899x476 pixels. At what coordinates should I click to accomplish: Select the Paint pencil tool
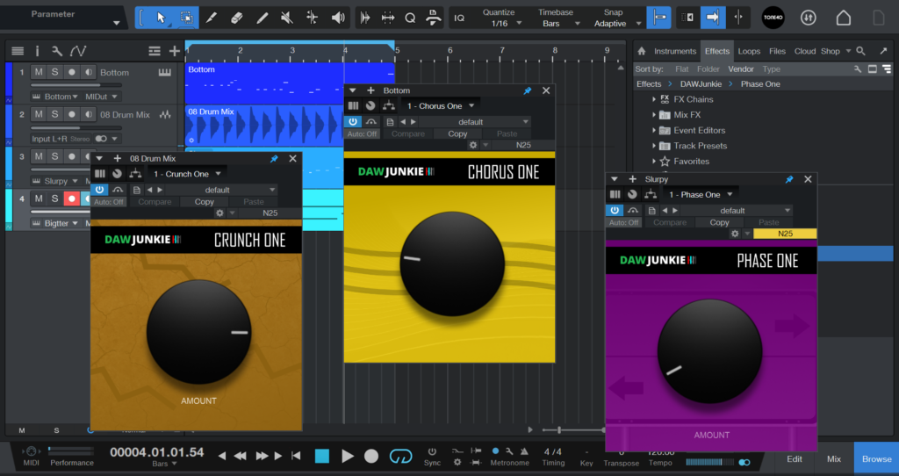(x=262, y=18)
